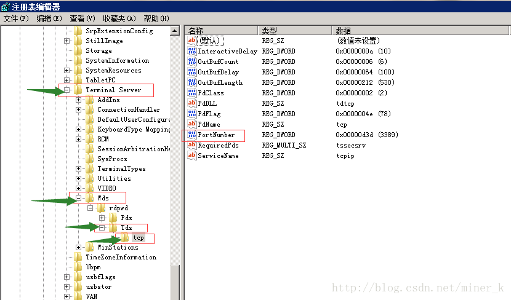
Task: Click the (默认) default value icon
Action: coord(192,41)
